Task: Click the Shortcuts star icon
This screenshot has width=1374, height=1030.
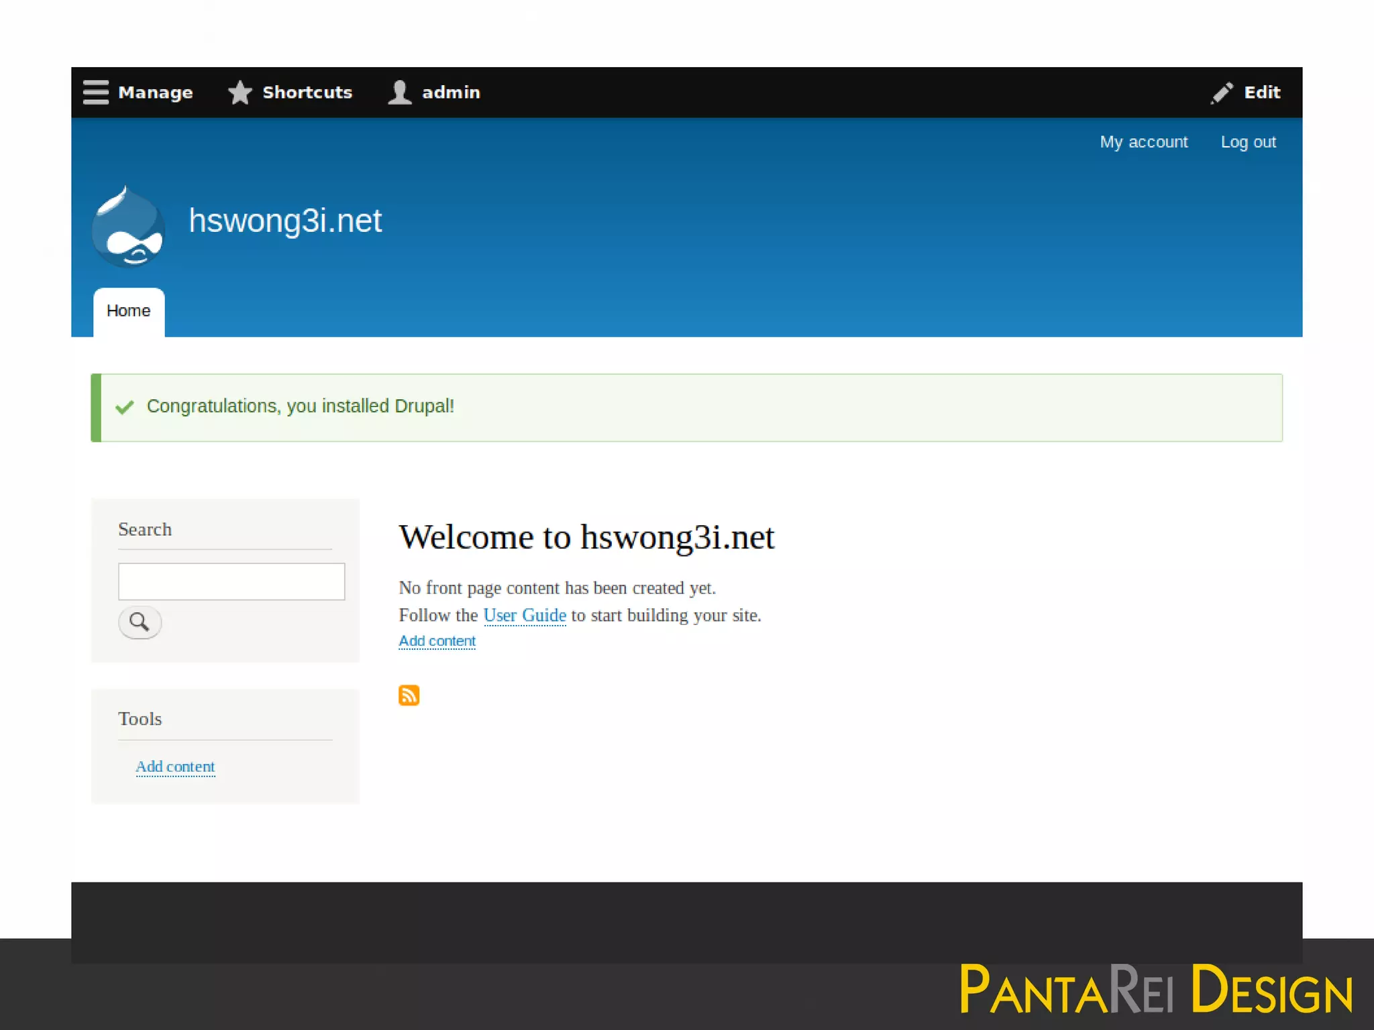Action: 240,93
